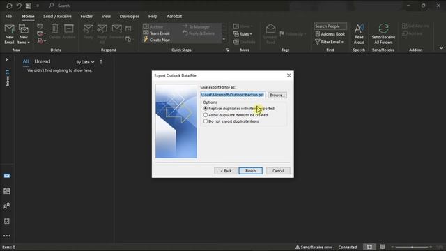Click the Create New quick step
The height and width of the screenshot is (251, 446).
click(x=157, y=40)
